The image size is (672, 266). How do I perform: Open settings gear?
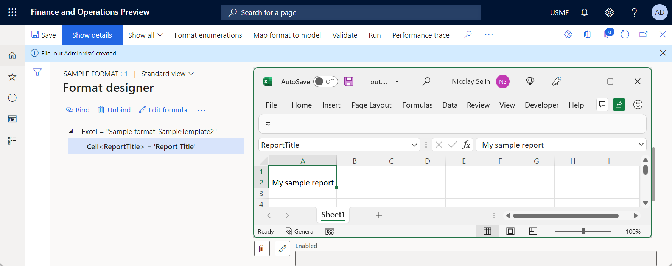(x=609, y=12)
